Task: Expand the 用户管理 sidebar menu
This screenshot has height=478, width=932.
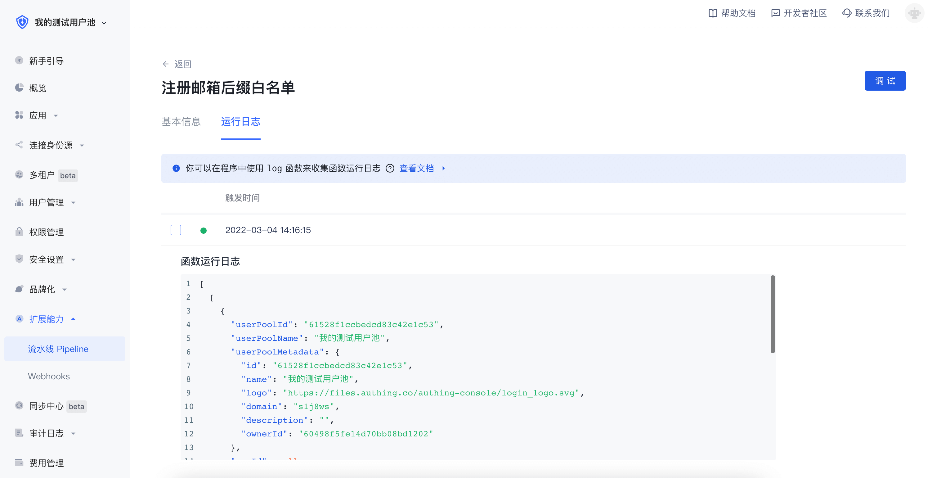Action: 46,202
